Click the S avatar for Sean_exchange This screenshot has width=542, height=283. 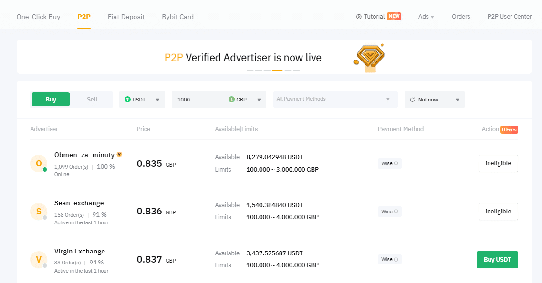click(39, 211)
